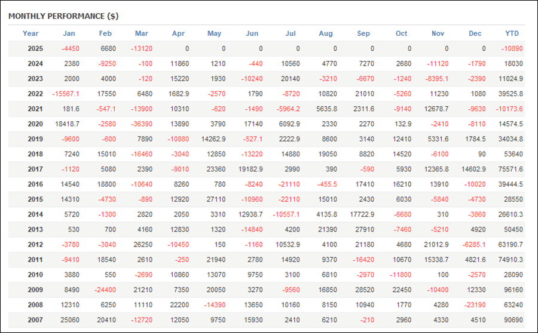Click the 2025 March value -13120
The image size is (538, 333).
coord(141,49)
